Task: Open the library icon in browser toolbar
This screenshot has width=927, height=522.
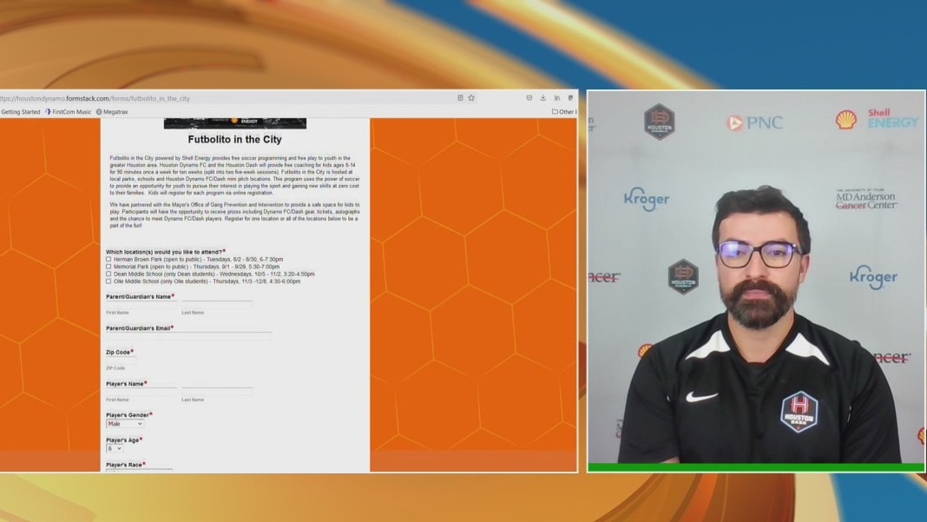Action: pos(557,98)
